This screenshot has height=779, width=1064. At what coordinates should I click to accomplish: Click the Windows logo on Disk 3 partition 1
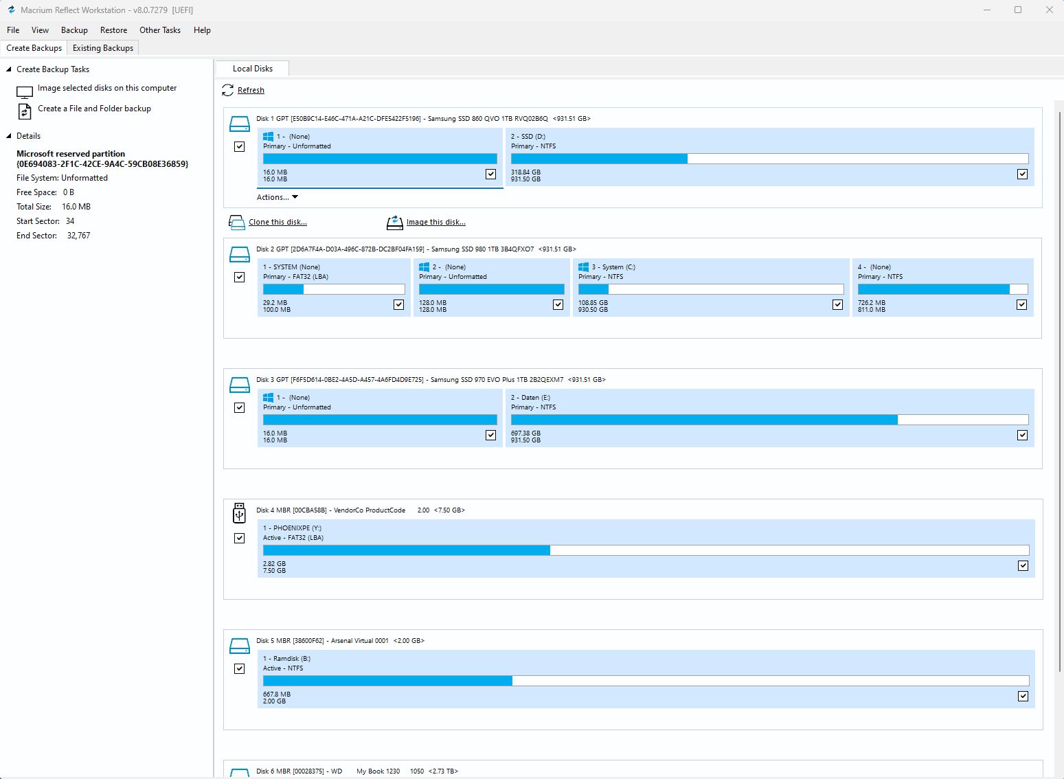click(269, 398)
